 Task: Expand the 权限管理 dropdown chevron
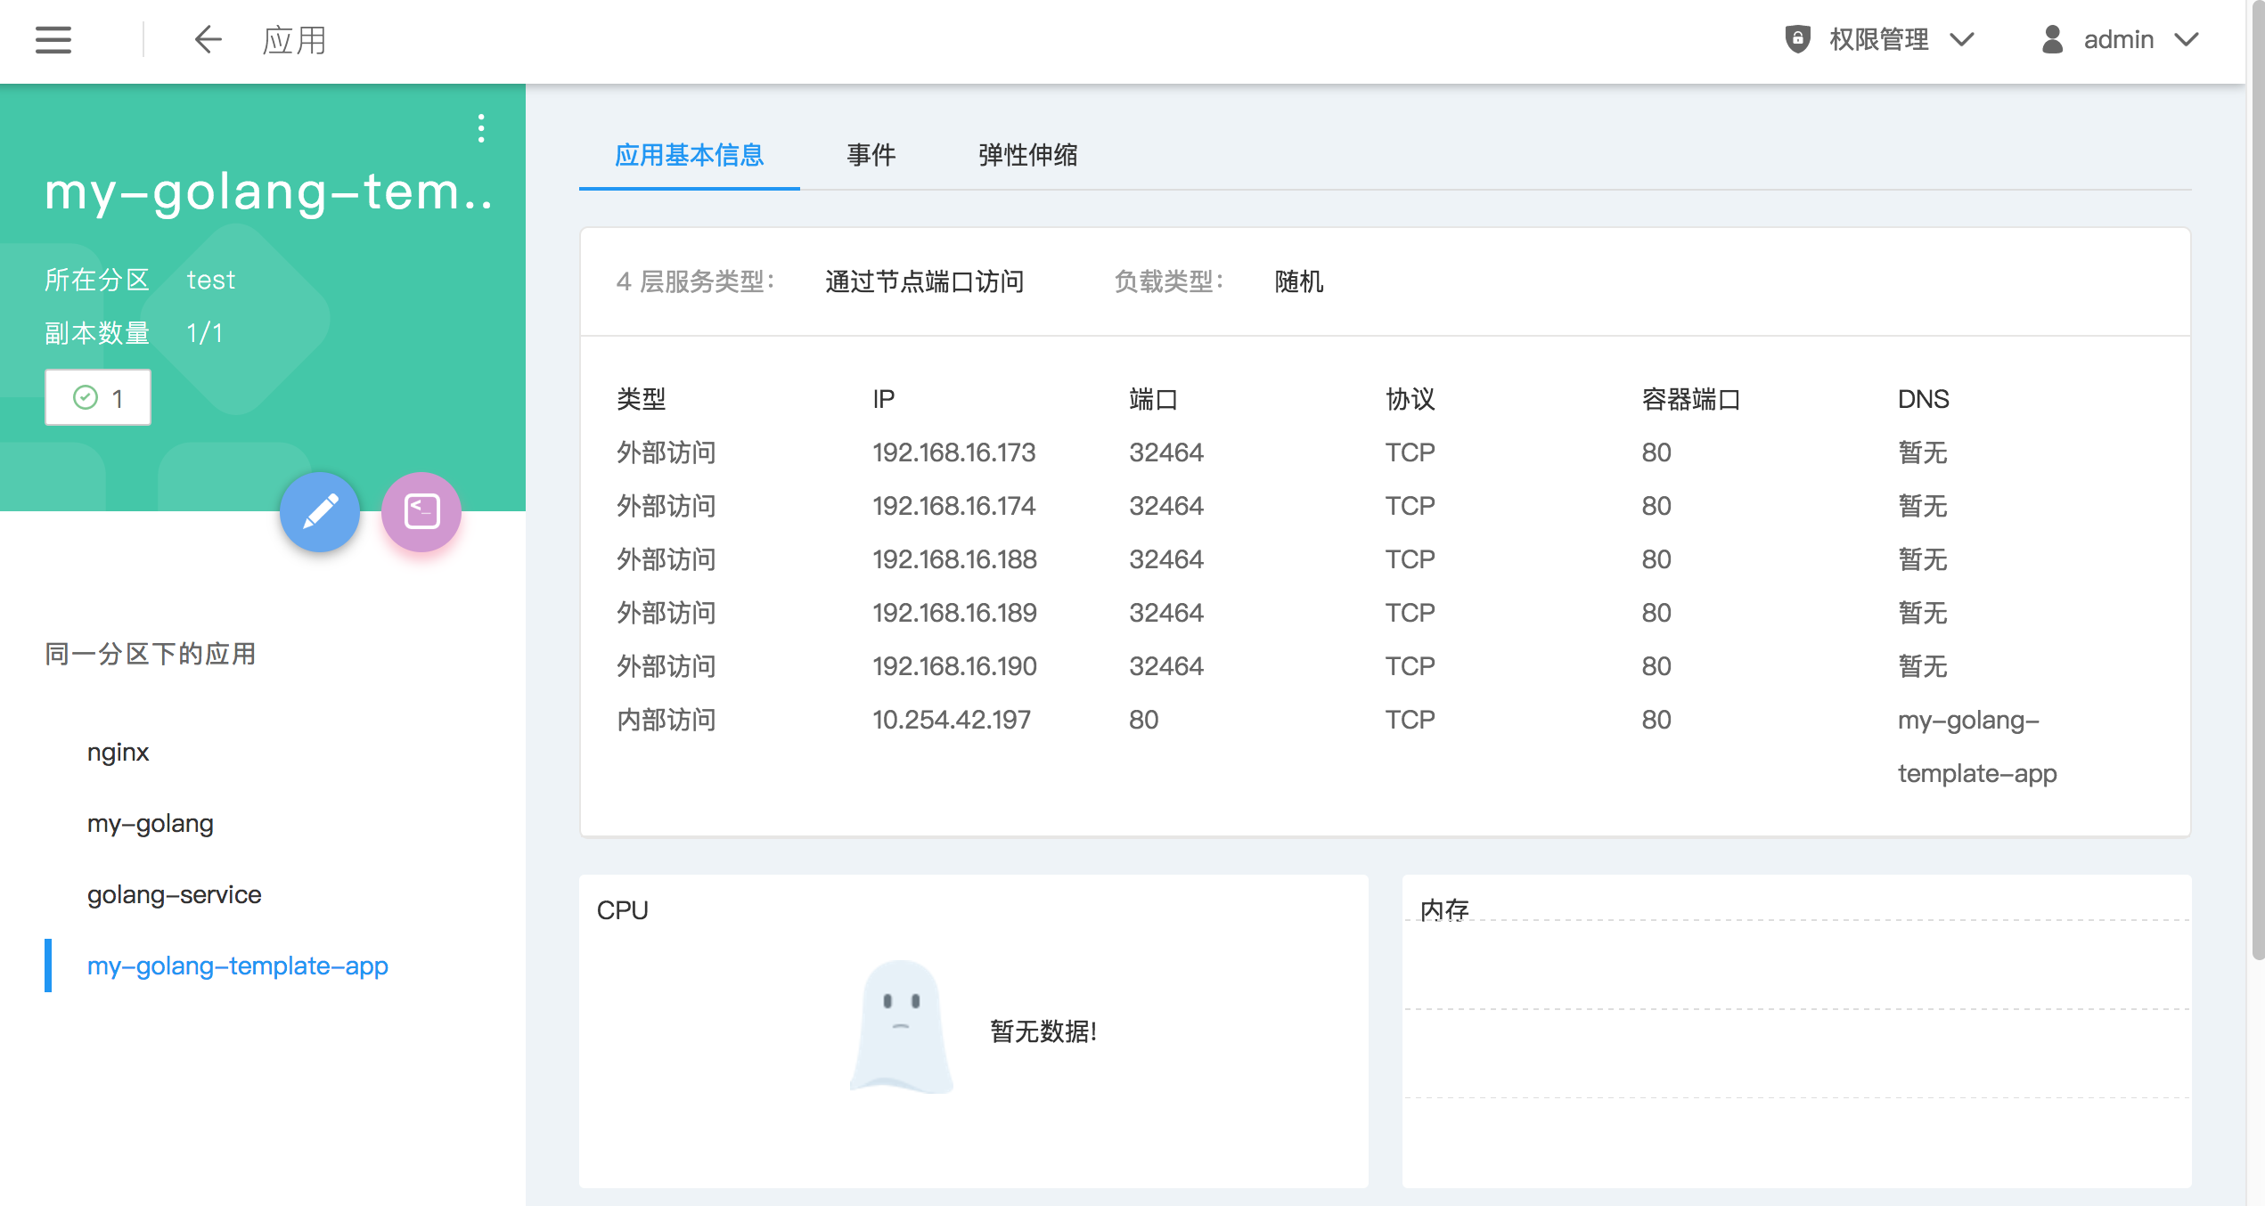(1962, 39)
